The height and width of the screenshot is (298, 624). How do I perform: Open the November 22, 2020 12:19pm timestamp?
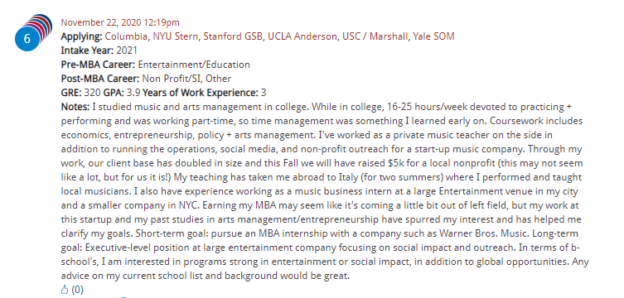pyautogui.click(x=120, y=22)
